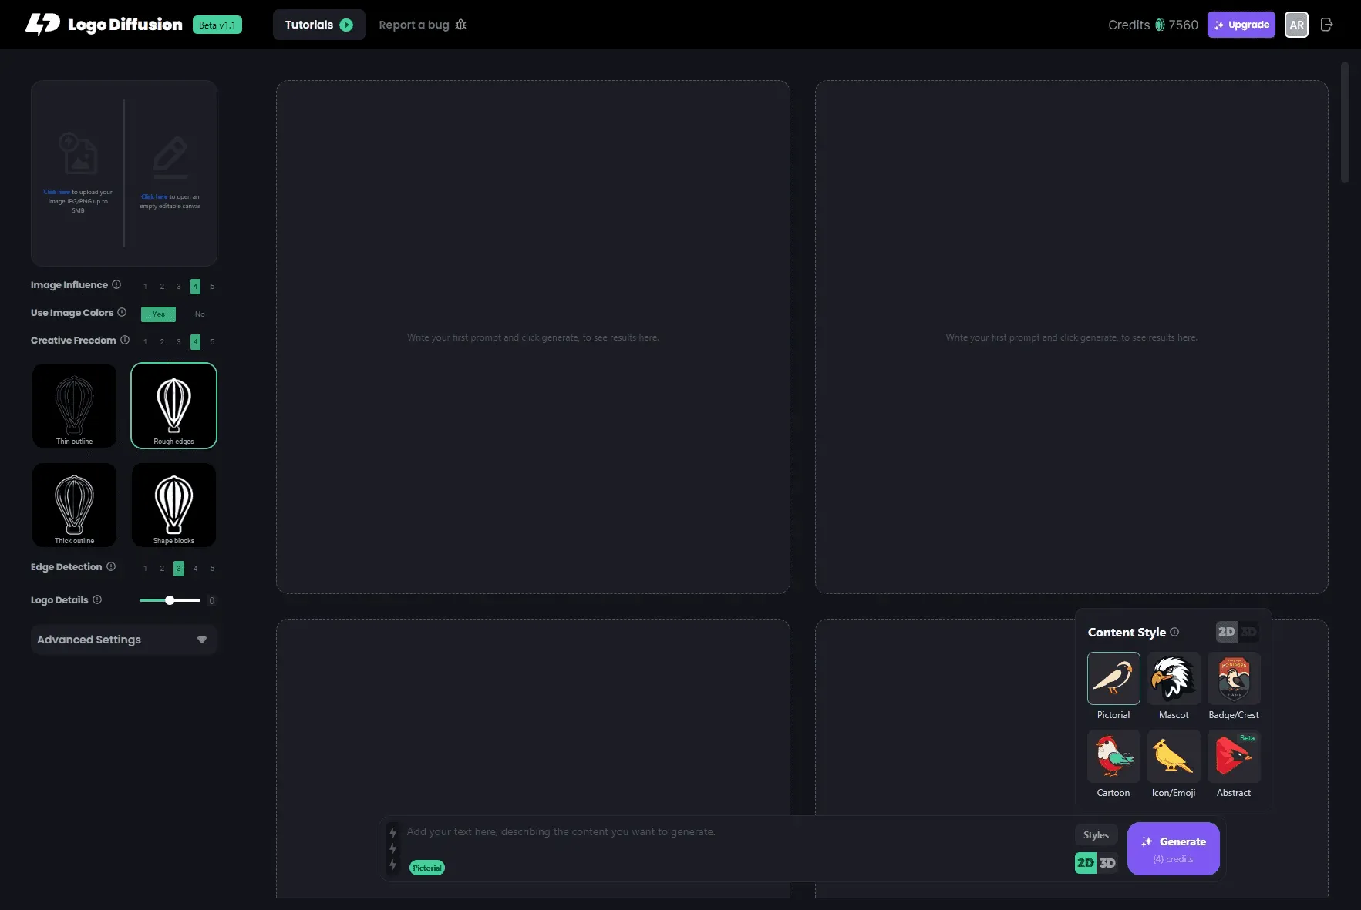Click the 'Click here' empty canvas link
This screenshot has height=910, width=1361.
point(154,196)
